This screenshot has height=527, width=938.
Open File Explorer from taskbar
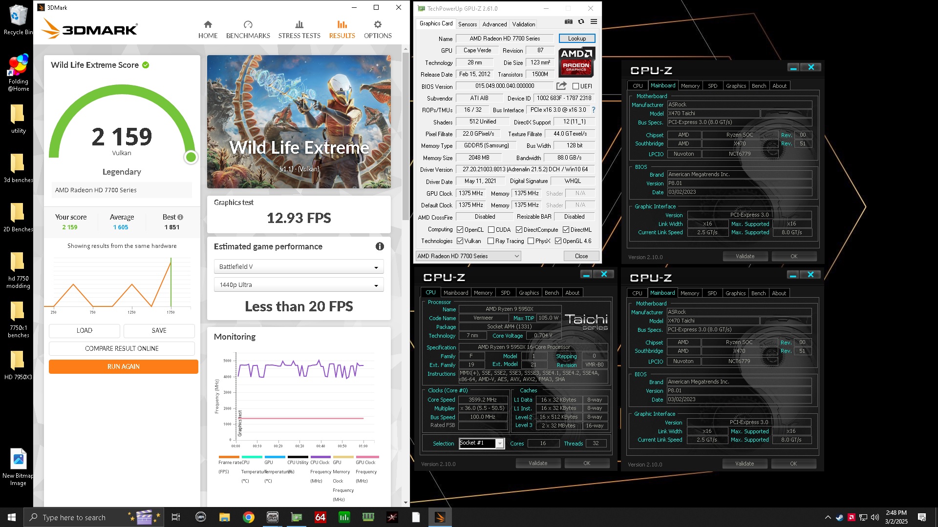224,517
